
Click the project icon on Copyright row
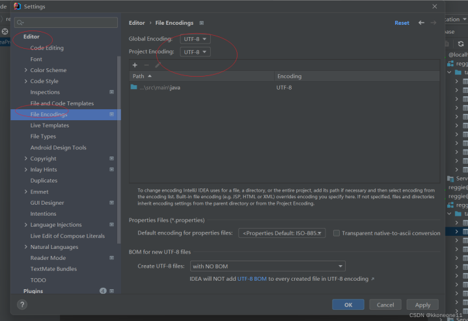click(x=111, y=159)
